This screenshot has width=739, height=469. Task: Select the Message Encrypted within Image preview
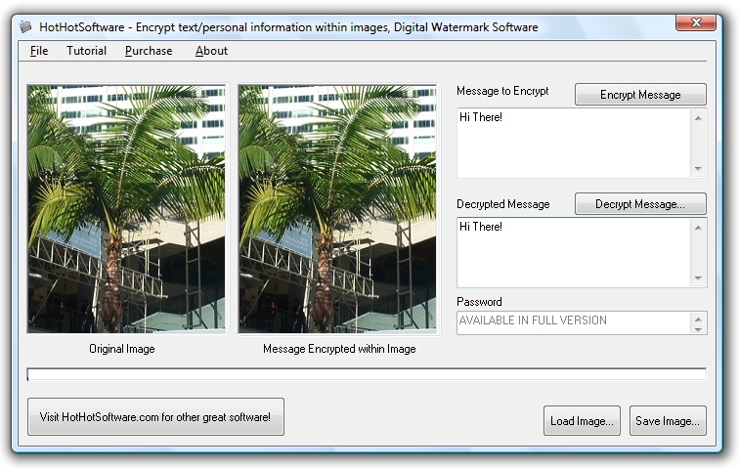click(x=338, y=209)
